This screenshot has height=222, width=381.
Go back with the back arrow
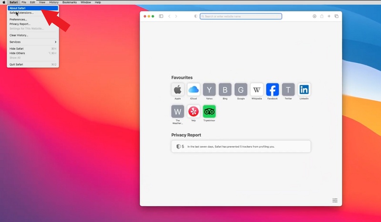tap(170, 16)
